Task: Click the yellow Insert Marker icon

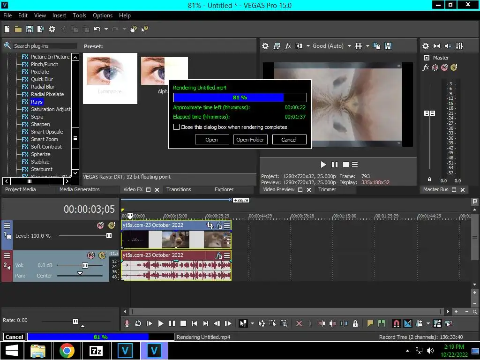Action: tap(370, 323)
